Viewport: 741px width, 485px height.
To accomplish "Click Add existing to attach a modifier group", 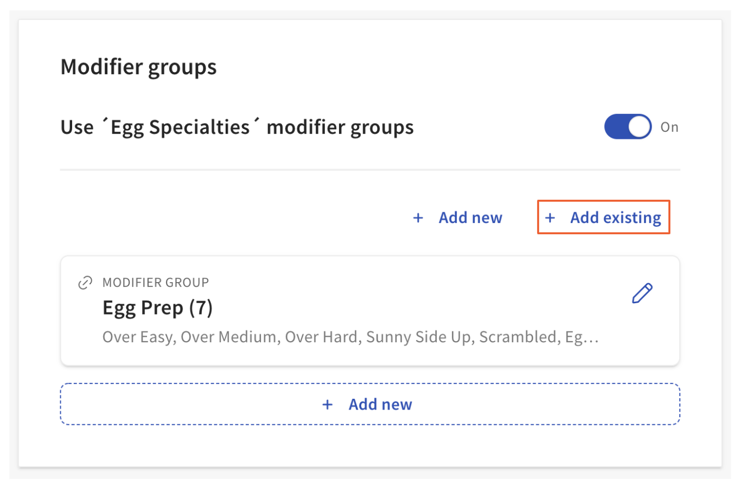I will click(615, 217).
